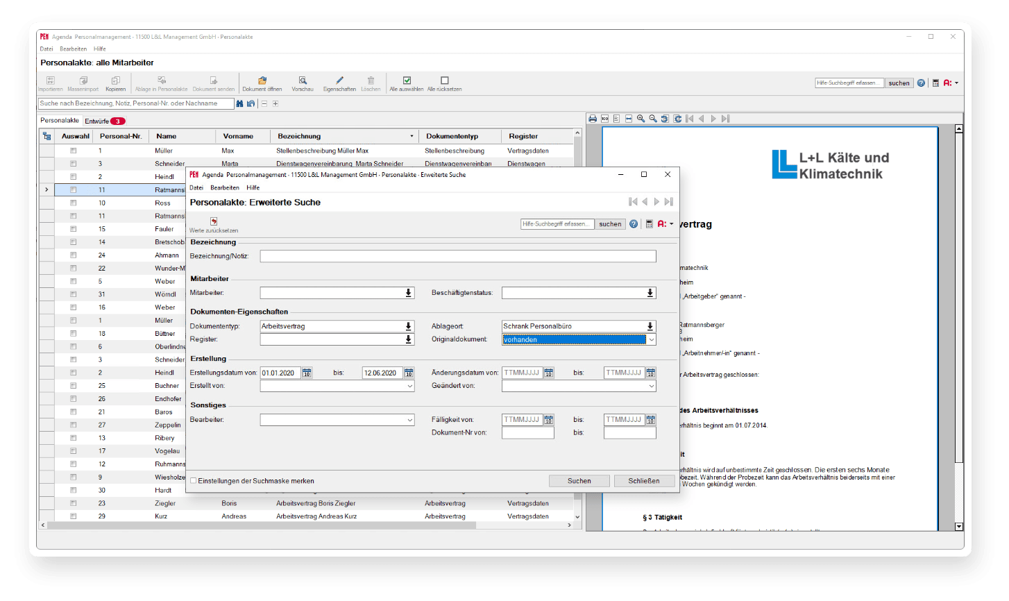Image resolution: width=1009 pixels, height=601 pixels.
Task: Click the Vorschau preview toolbar icon
Action: click(303, 81)
